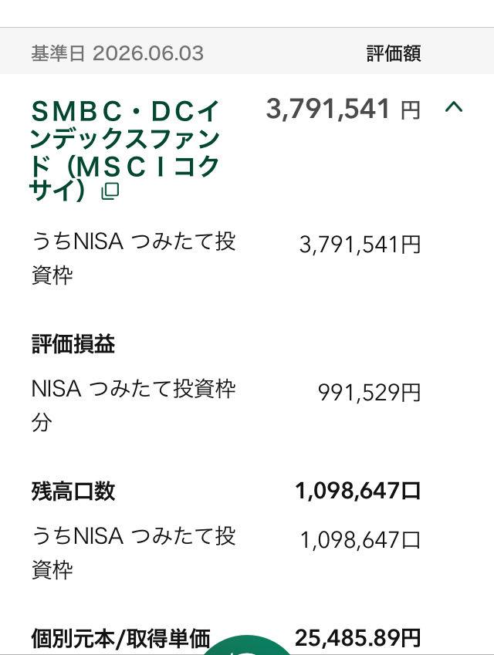
Task: Select the 評価損益 section heading
Action: coord(73,345)
